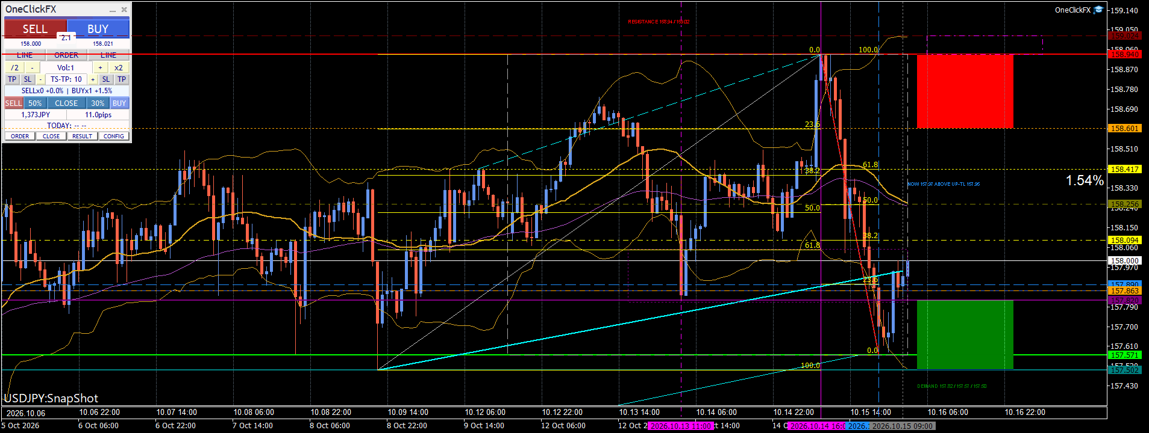Click the OneClickFX graduation cap icon
Image resolution: width=1149 pixels, height=433 pixels.
point(1098,10)
